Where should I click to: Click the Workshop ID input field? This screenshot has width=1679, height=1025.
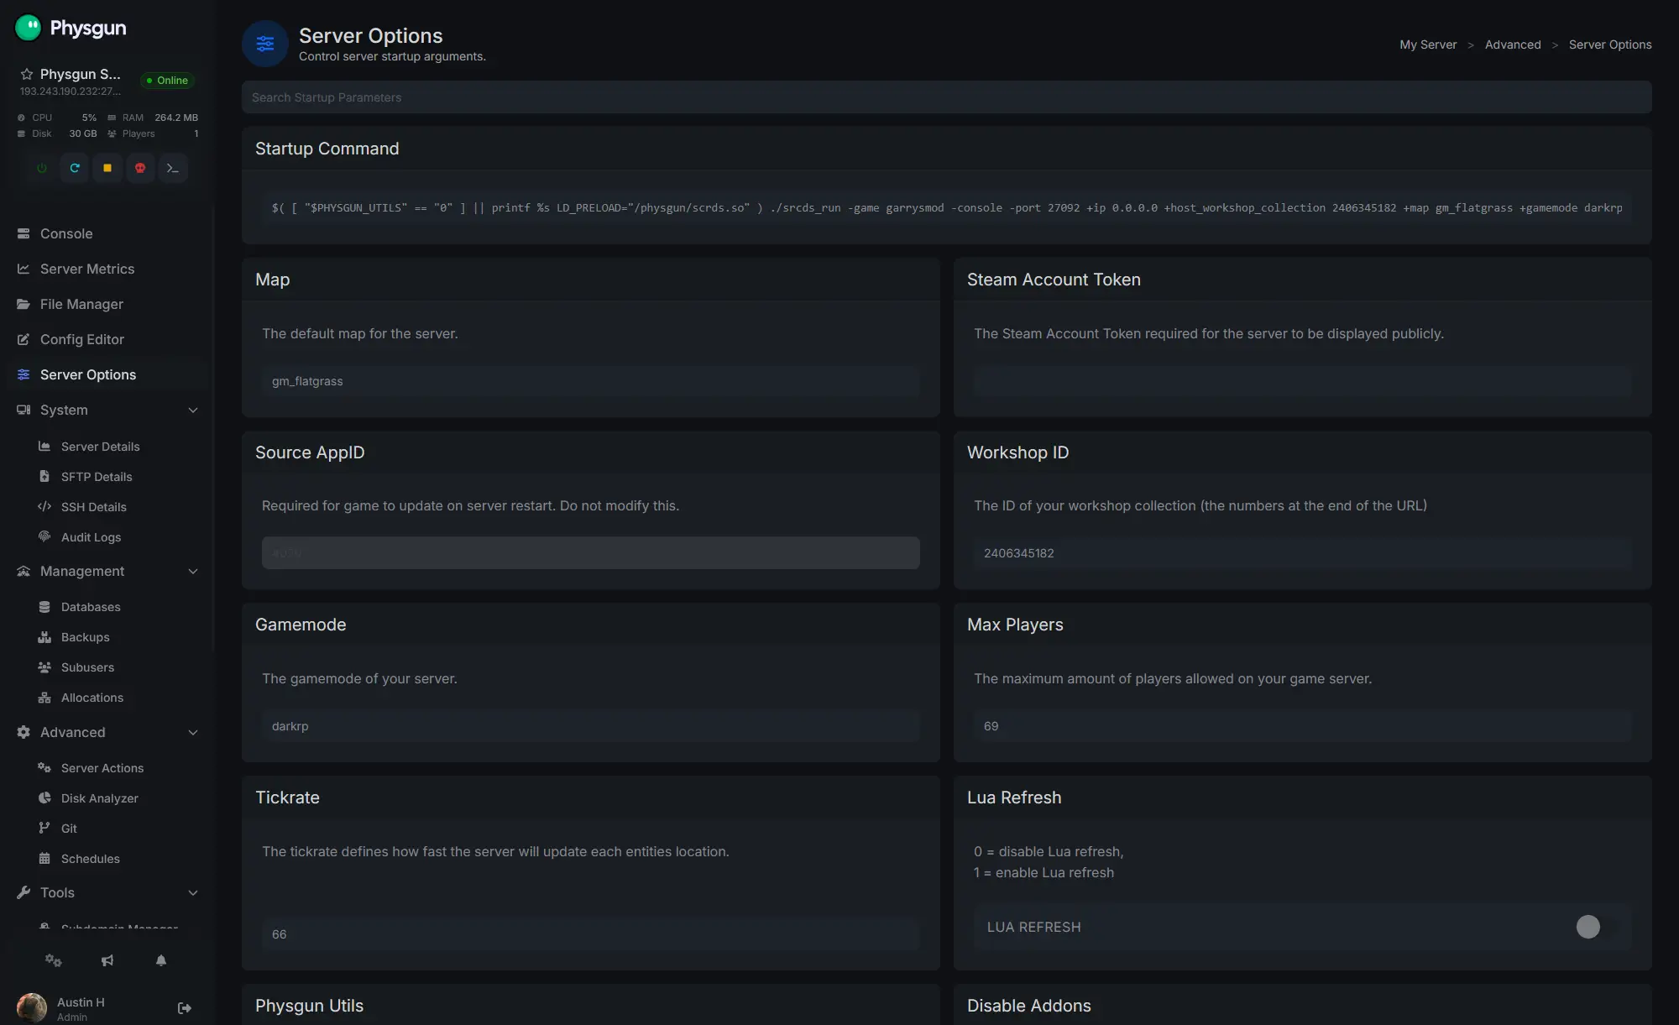[1302, 553]
